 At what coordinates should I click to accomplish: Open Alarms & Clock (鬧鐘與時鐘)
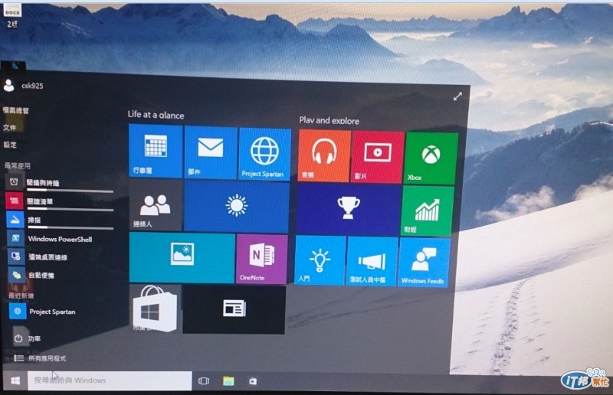pyautogui.click(x=60, y=182)
